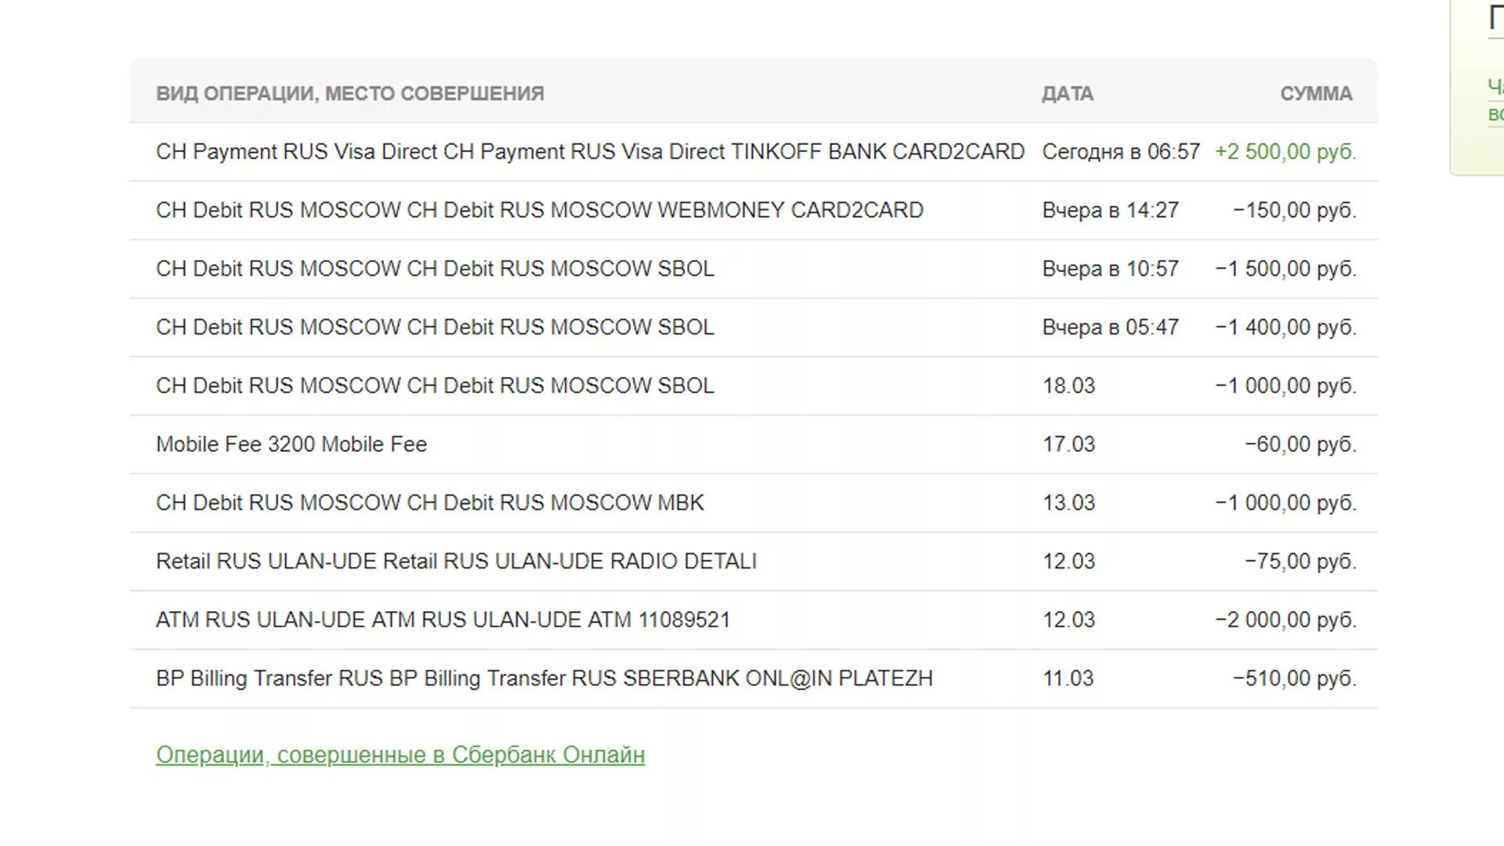Open the ATM 11089521 withdrawal row

pos(443,620)
